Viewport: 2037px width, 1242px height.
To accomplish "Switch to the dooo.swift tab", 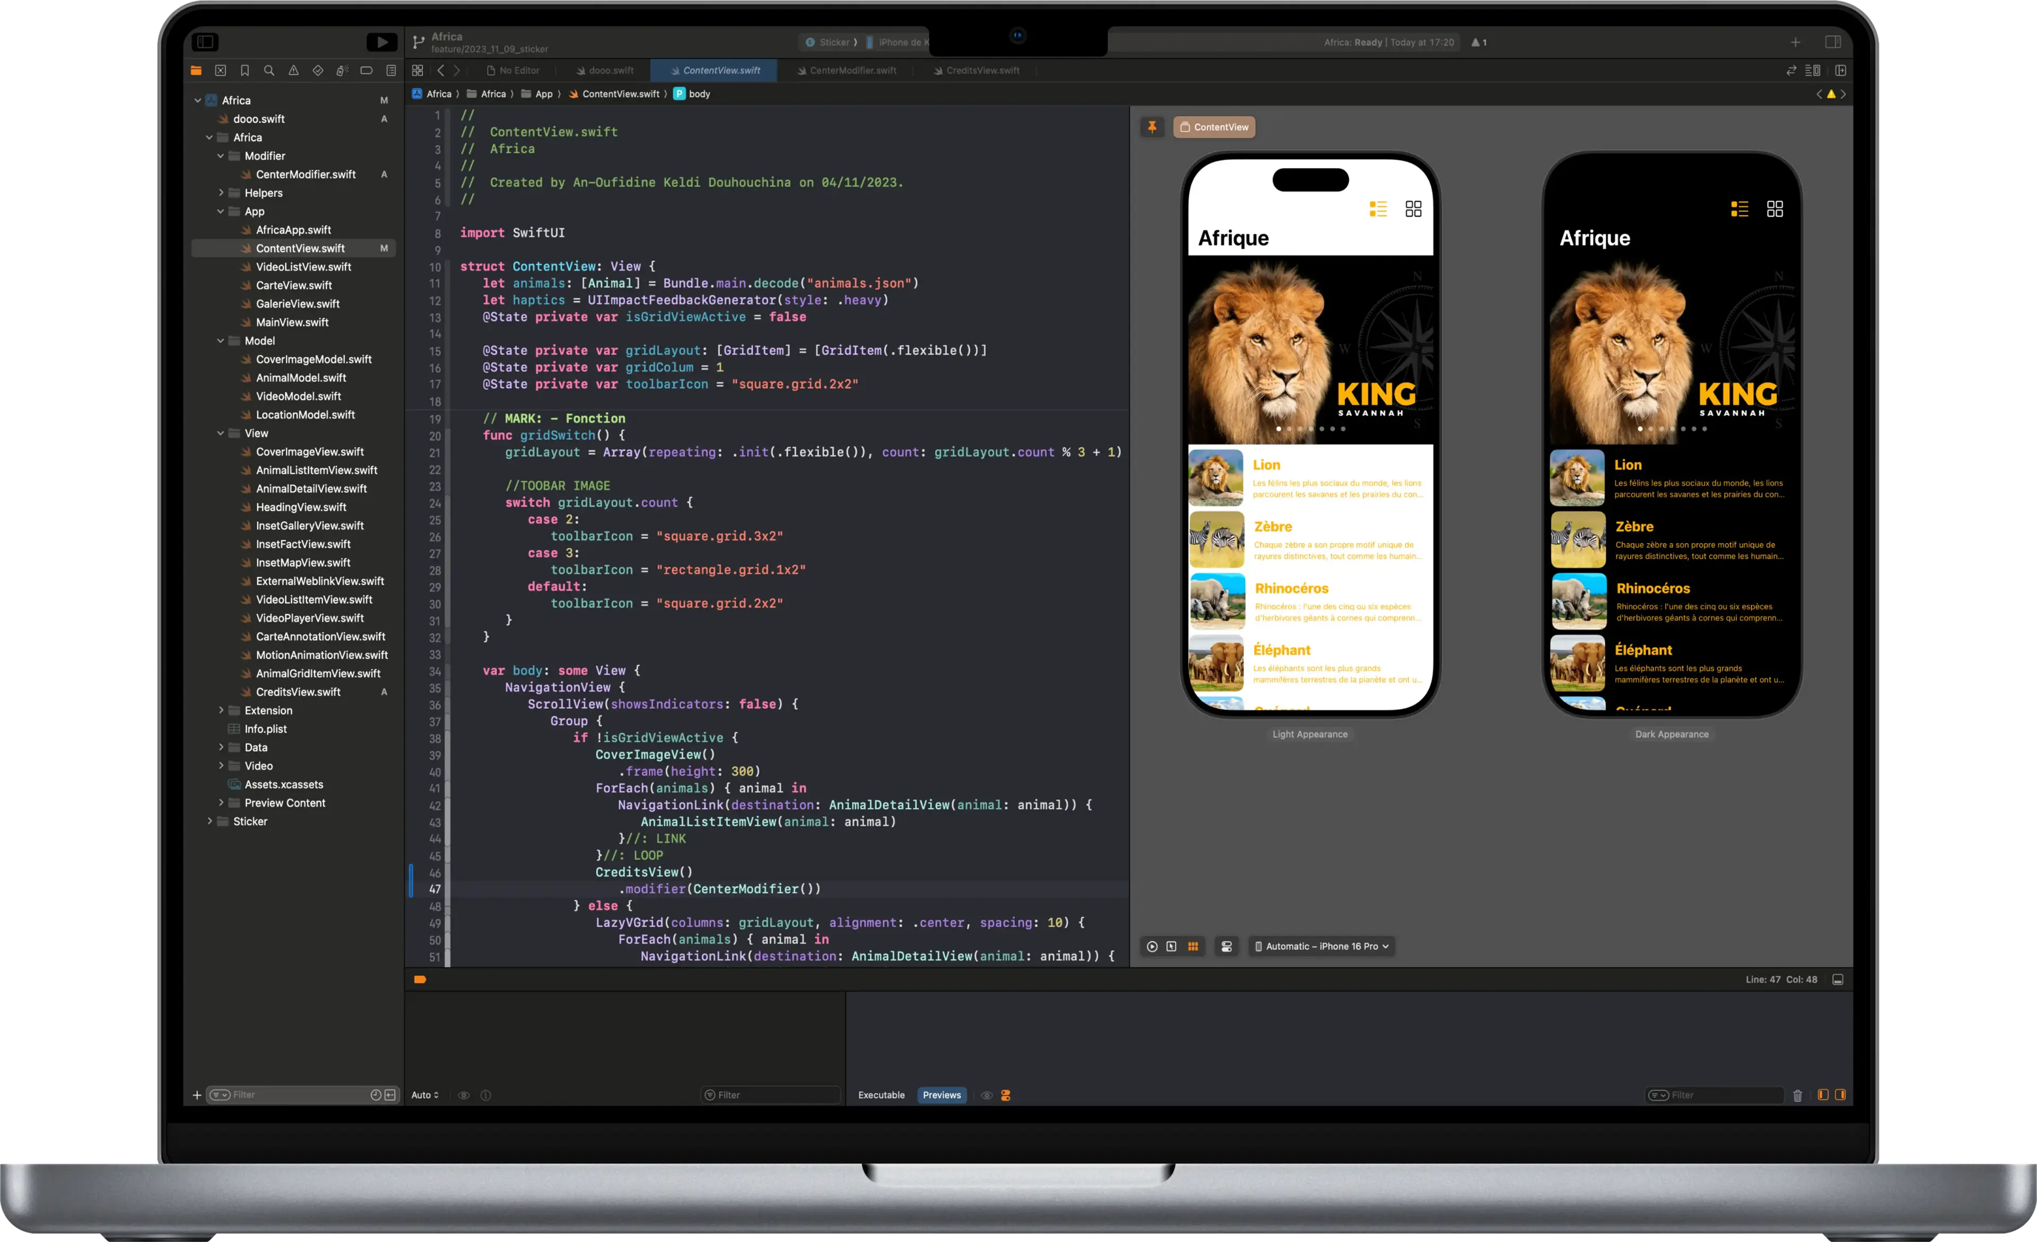I will [605, 70].
